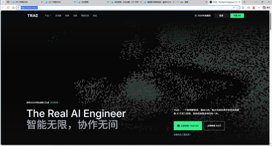
Task: Open the 查看所有下载选项 link
Action: click(x=182, y=134)
